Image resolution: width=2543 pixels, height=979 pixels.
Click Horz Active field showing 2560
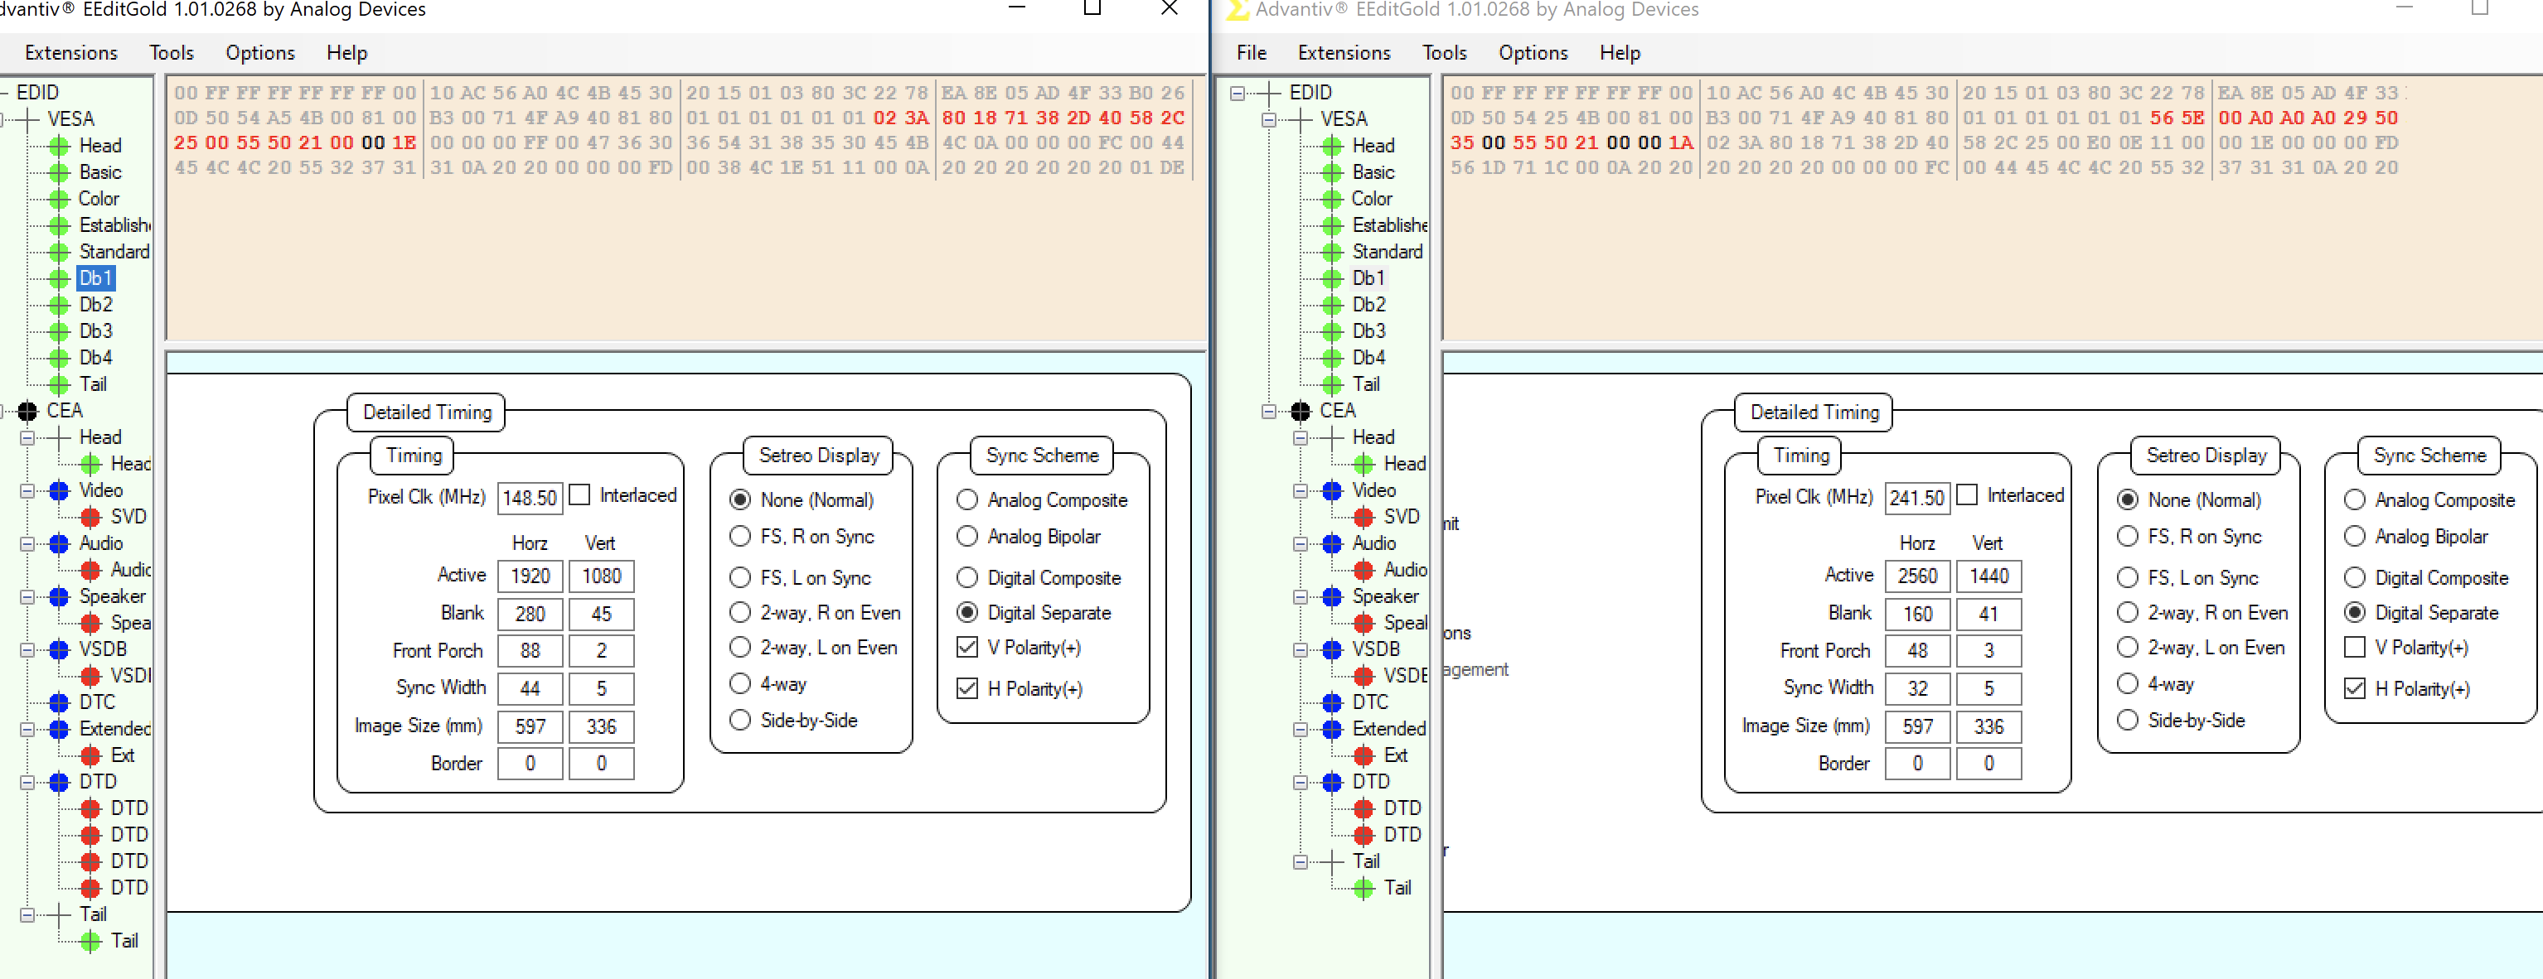point(1917,576)
